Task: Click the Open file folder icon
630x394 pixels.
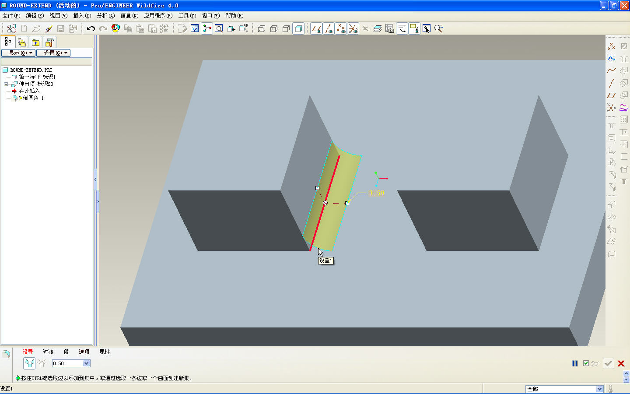Action: click(x=36, y=29)
